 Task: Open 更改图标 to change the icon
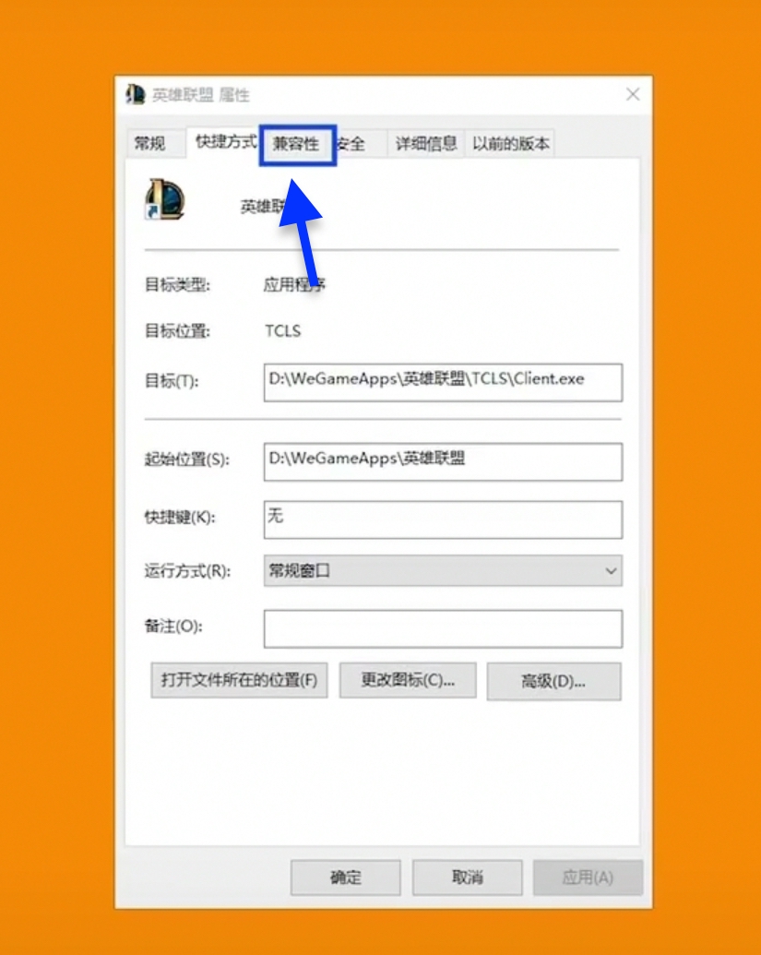point(407,680)
